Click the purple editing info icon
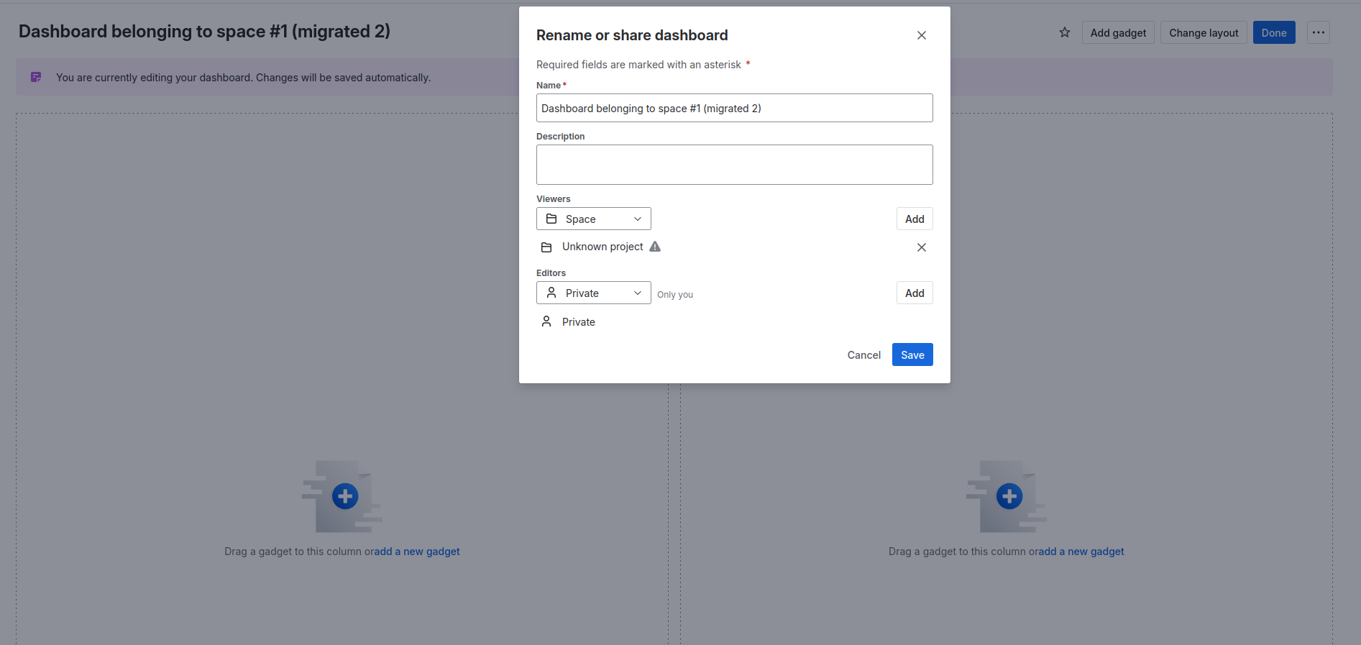This screenshot has height=645, width=1361. [36, 77]
